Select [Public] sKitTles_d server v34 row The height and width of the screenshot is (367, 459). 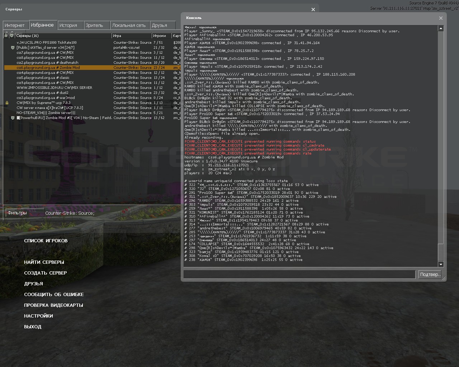click(93, 47)
